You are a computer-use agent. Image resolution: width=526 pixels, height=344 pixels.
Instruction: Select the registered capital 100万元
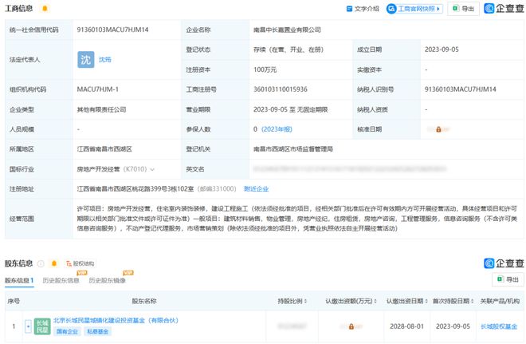(x=265, y=69)
